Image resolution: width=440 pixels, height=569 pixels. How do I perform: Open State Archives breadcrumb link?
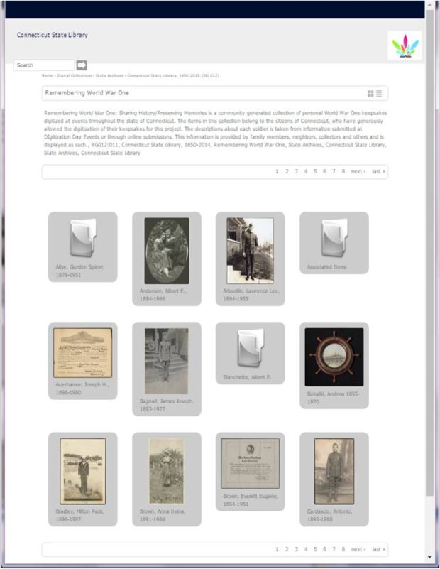tap(109, 75)
